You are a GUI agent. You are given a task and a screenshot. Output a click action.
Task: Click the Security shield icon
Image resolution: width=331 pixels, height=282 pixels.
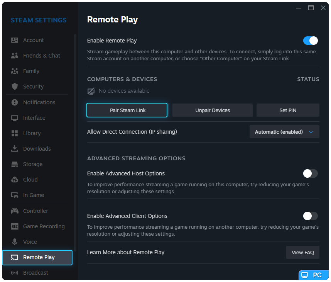pyautogui.click(x=15, y=87)
